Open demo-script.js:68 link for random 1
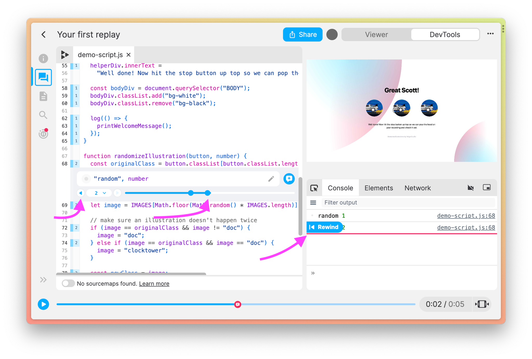532x359 pixels. (466, 216)
